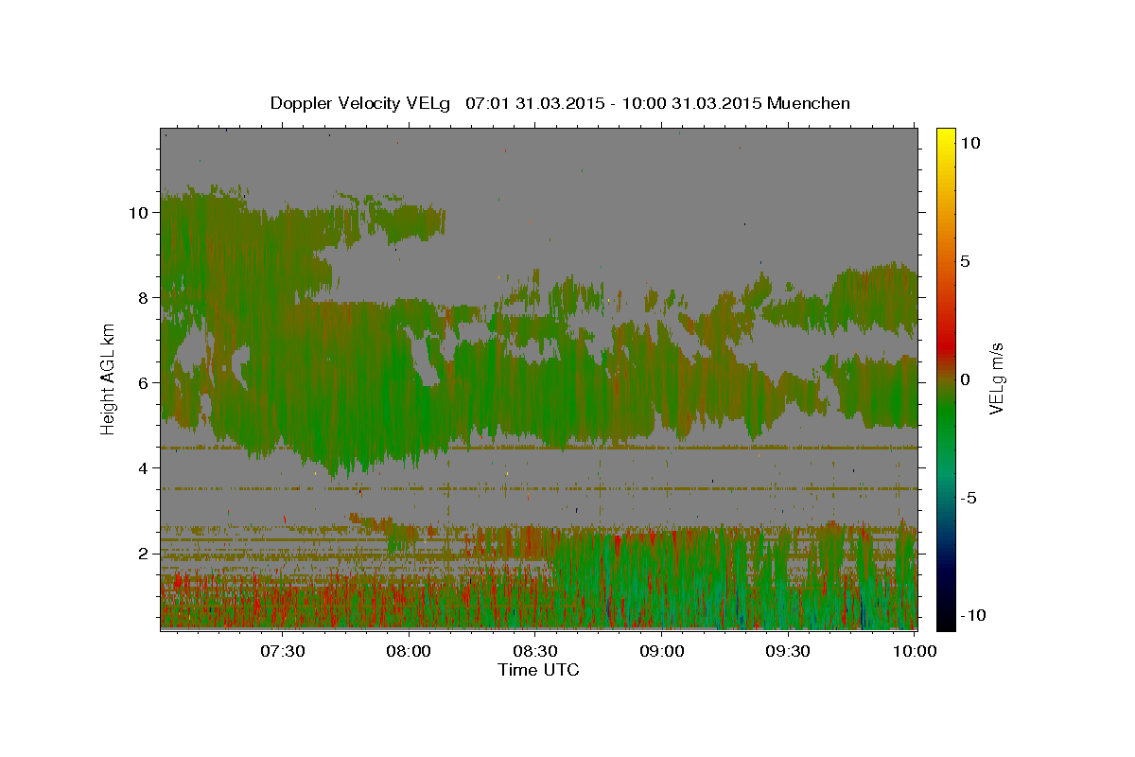1135x757 pixels.
Task: Click the colorbar tick label '5'
Action: click(966, 261)
